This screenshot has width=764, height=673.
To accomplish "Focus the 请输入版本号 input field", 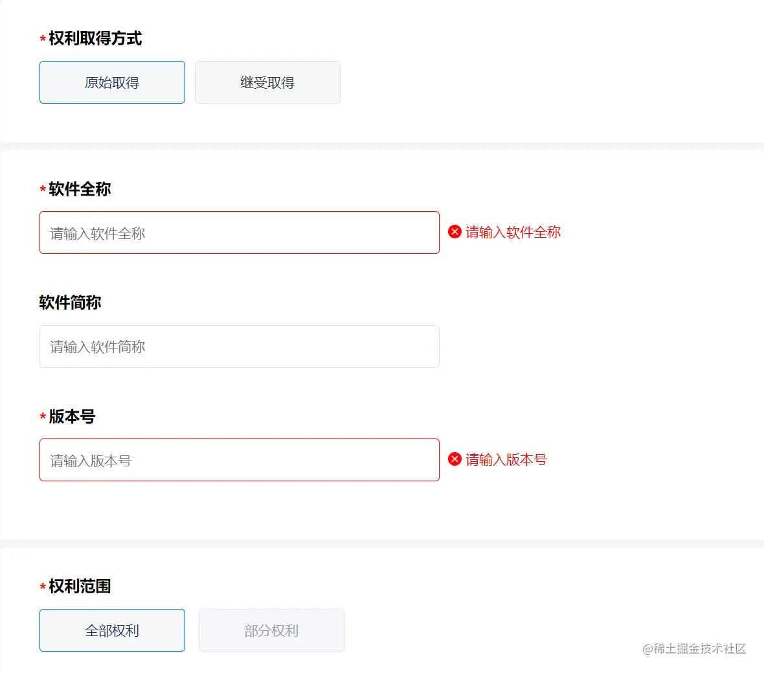I will (x=239, y=460).
